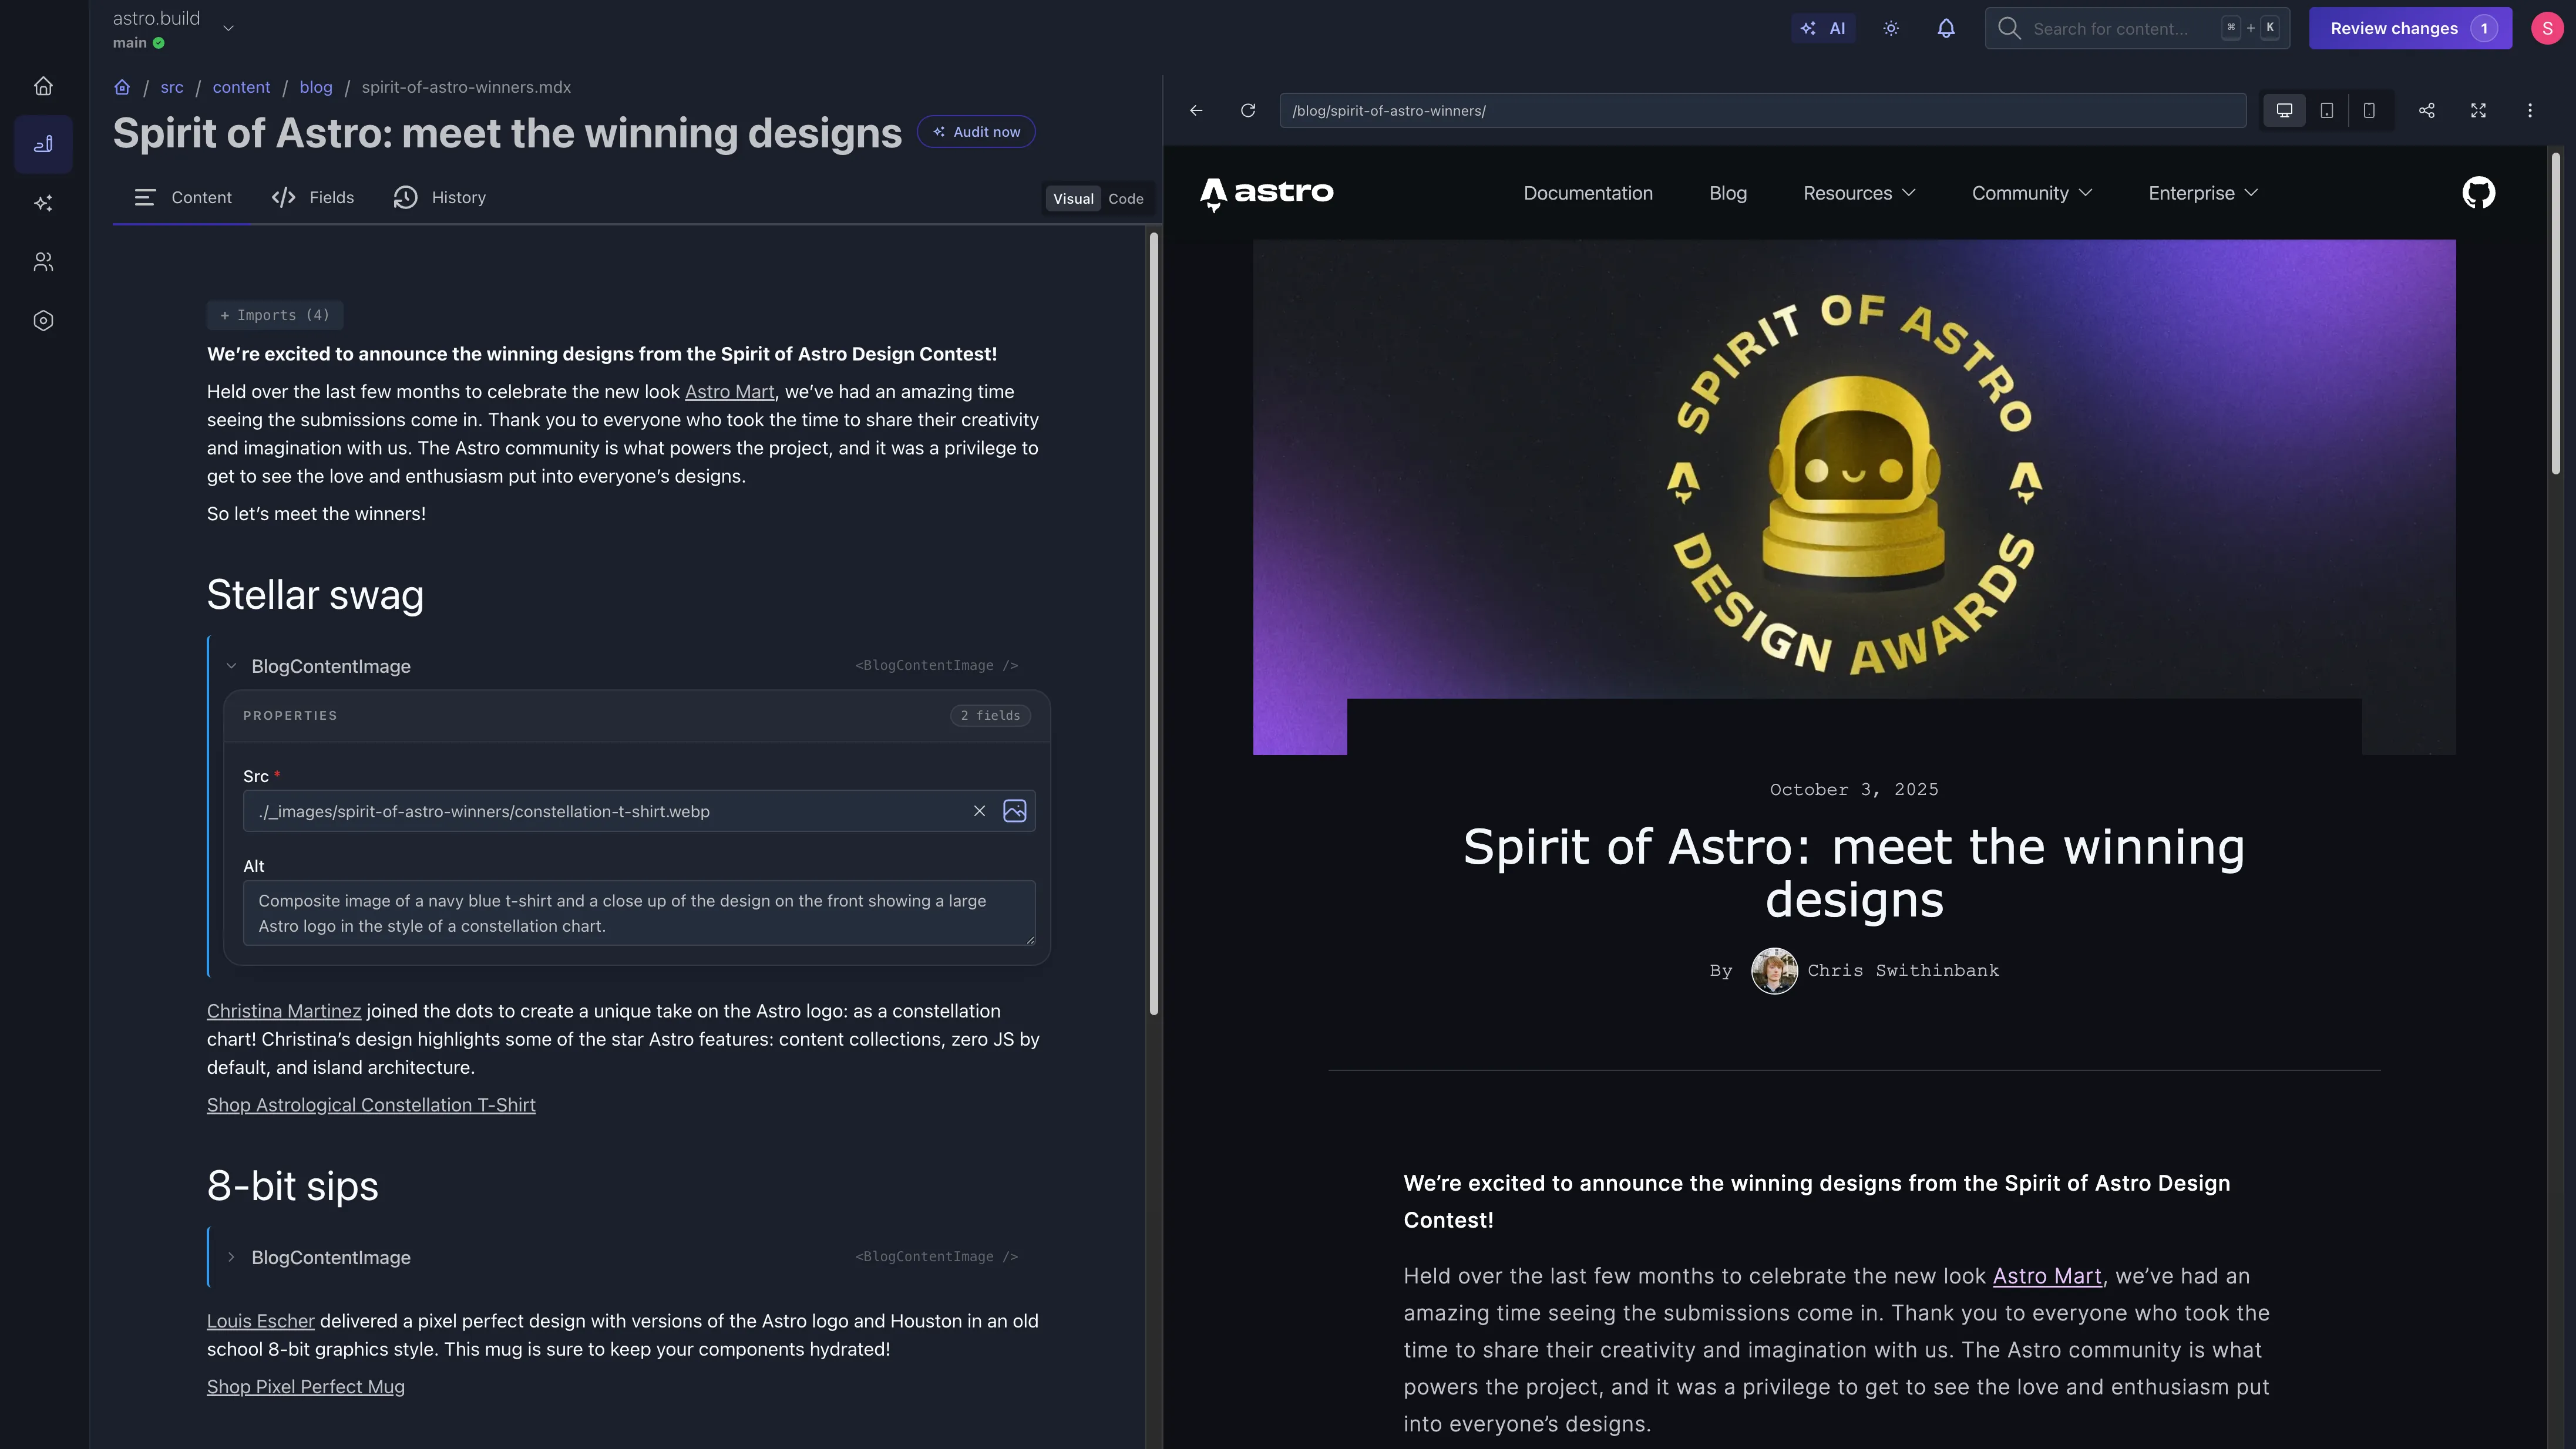Viewport: 2576px width, 1449px height.
Task: Navigate to blog breadcrumb
Action: pos(316,87)
